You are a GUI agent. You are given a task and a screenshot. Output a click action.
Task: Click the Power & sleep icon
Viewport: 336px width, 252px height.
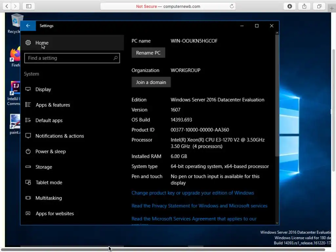pos(28,151)
